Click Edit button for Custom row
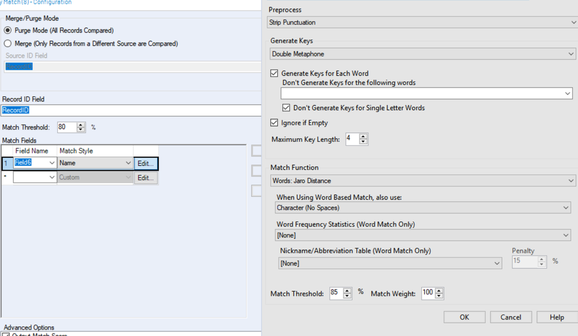 click(146, 178)
